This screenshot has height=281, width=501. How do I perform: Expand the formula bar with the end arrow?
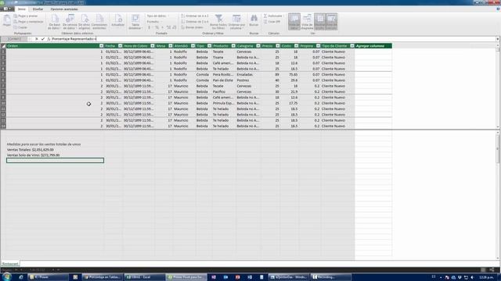pyautogui.click(x=498, y=39)
